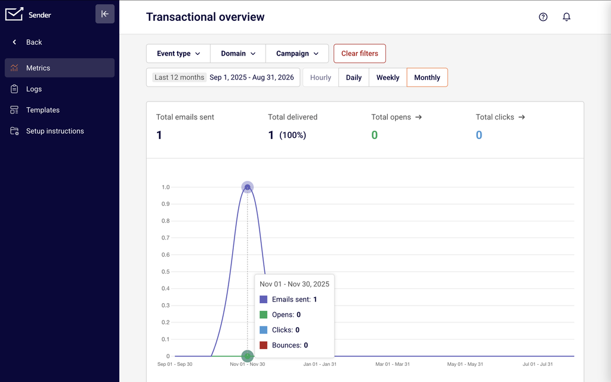This screenshot has width=611, height=382.
Task: Click the "Last 12 months" badge
Action: [x=179, y=77]
